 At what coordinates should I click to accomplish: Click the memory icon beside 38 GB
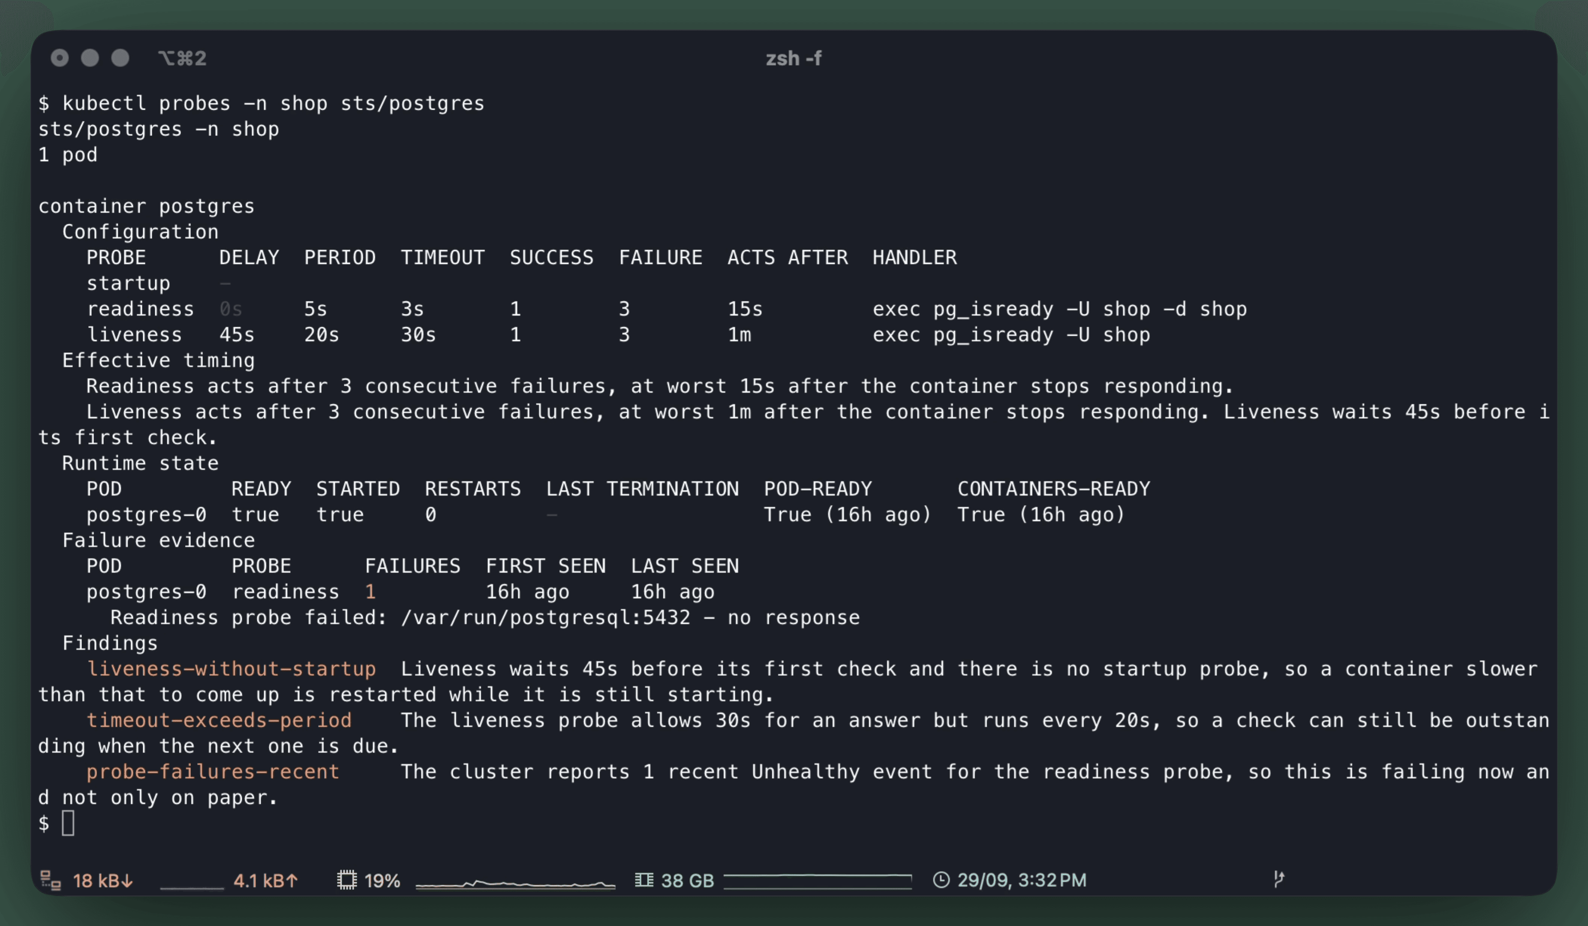tap(644, 880)
